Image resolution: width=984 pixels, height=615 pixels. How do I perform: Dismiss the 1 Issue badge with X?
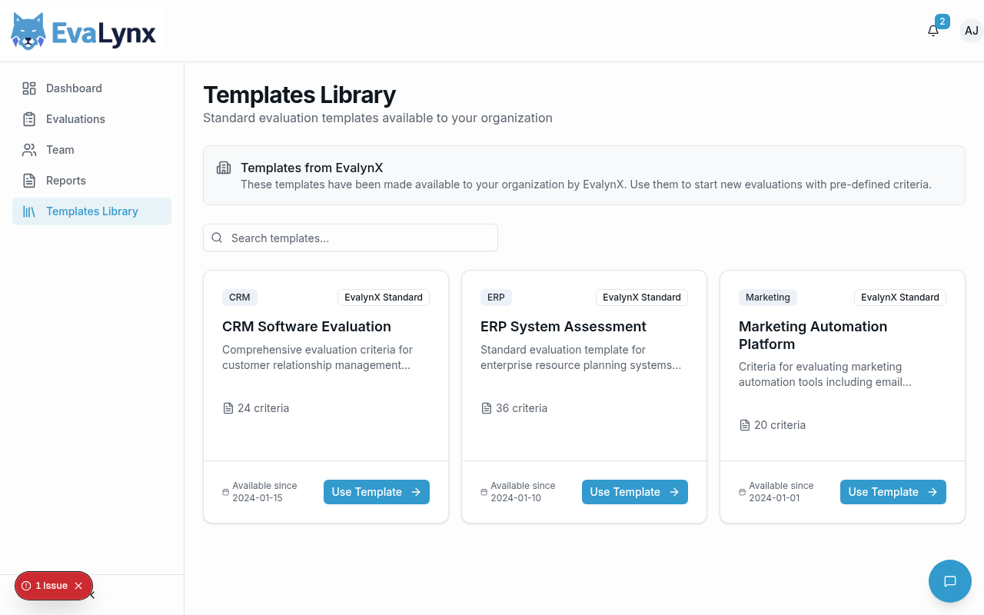(78, 586)
